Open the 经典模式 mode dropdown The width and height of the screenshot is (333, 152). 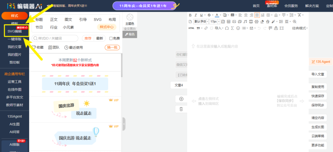coord(300,28)
